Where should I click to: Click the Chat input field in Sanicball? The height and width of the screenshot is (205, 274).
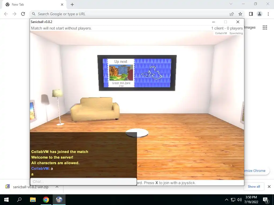[x=83, y=182]
